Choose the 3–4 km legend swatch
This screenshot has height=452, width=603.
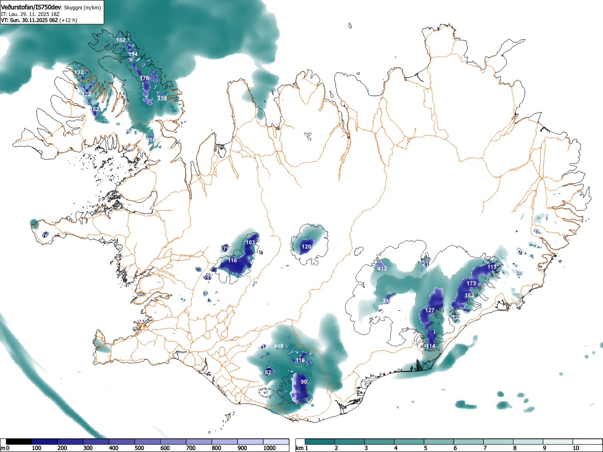click(x=380, y=442)
